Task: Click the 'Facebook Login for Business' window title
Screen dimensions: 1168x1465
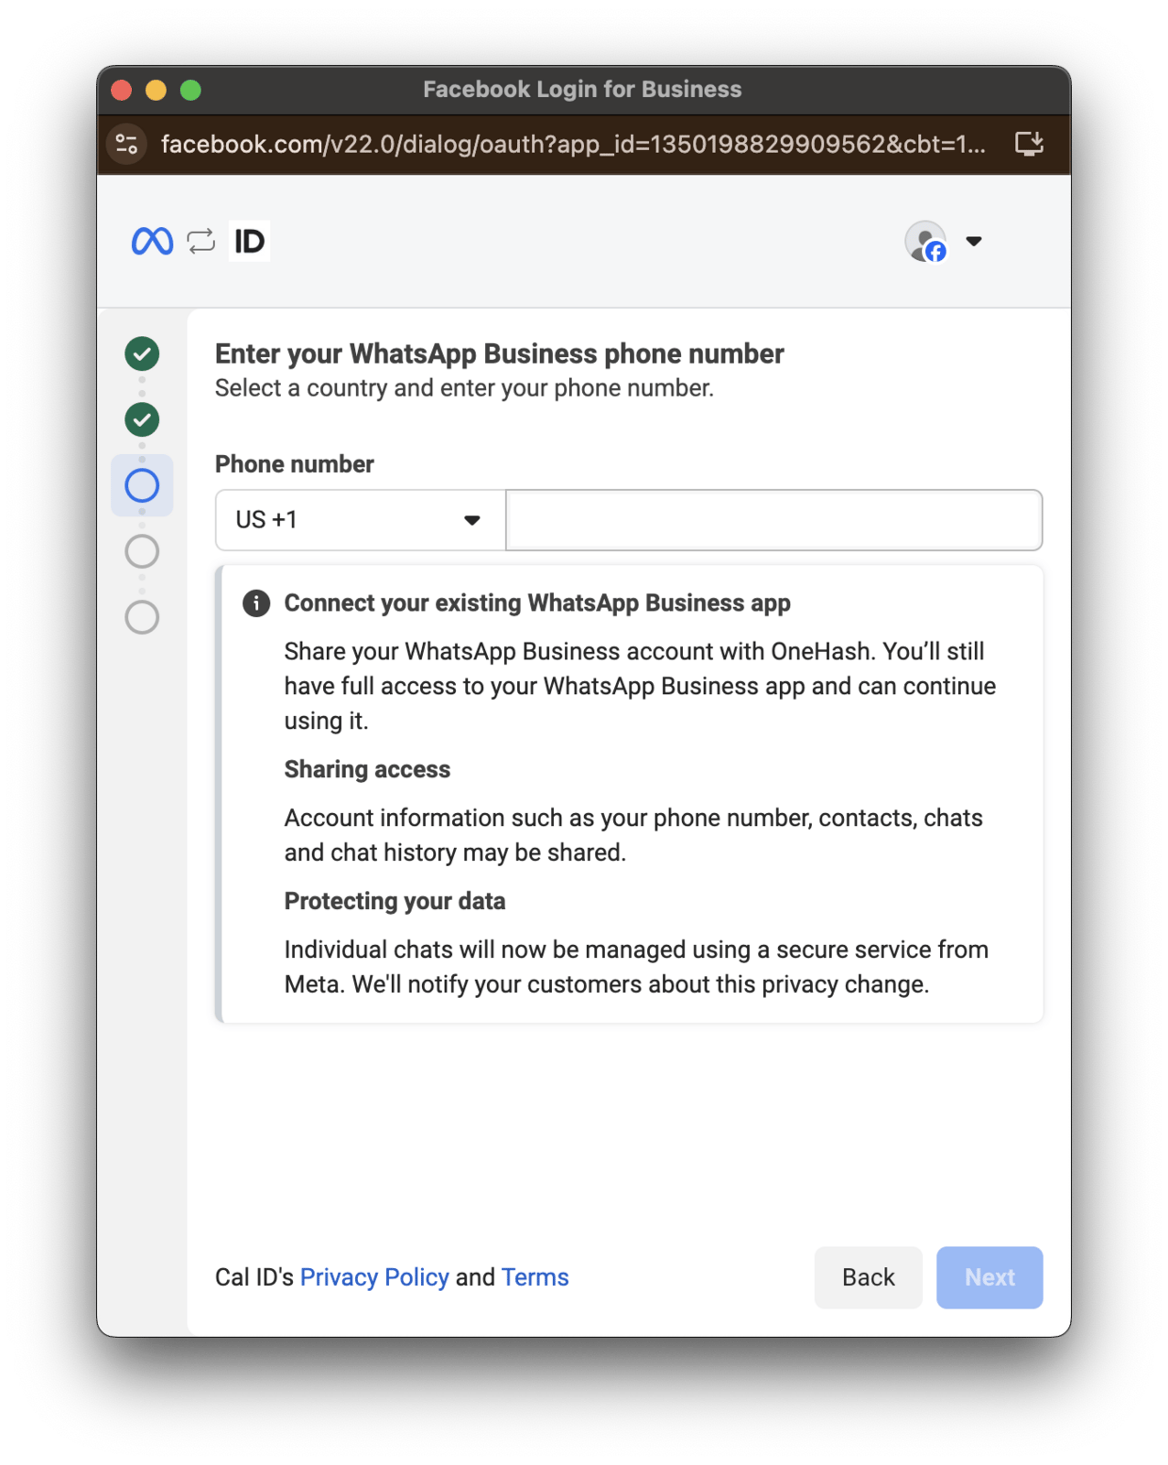Action: [582, 90]
